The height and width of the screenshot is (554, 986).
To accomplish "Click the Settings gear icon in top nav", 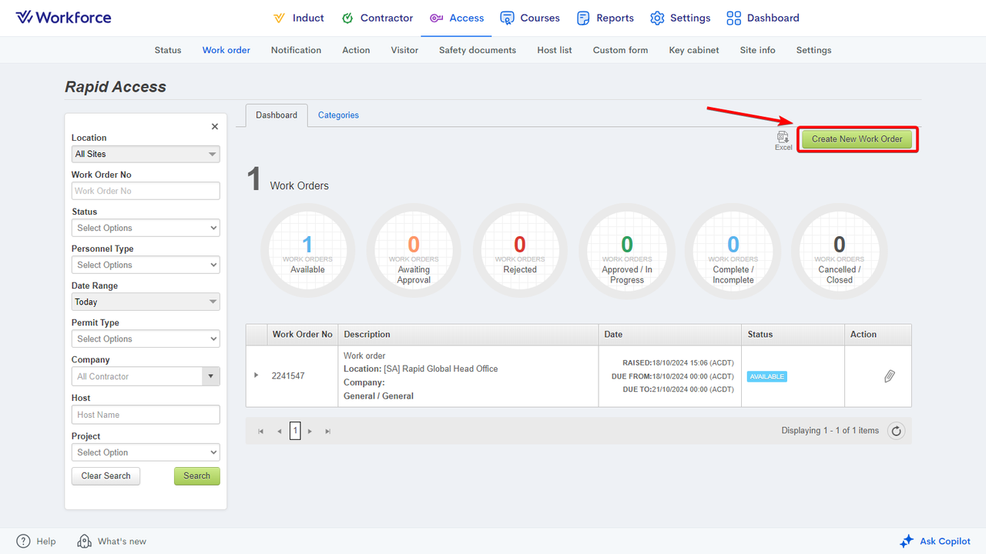I will [x=657, y=18].
